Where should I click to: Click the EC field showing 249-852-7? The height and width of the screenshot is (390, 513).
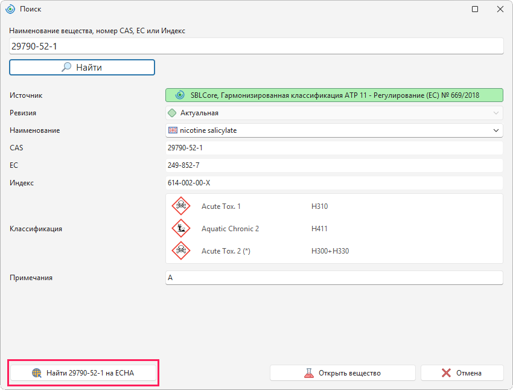tap(334, 165)
